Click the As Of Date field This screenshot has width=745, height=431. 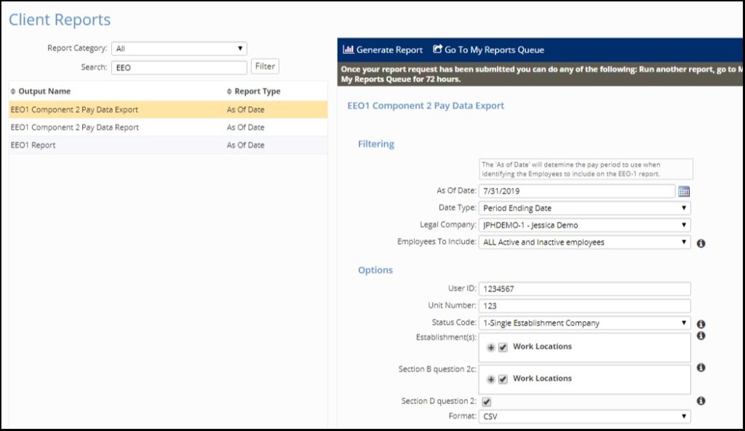577,191
